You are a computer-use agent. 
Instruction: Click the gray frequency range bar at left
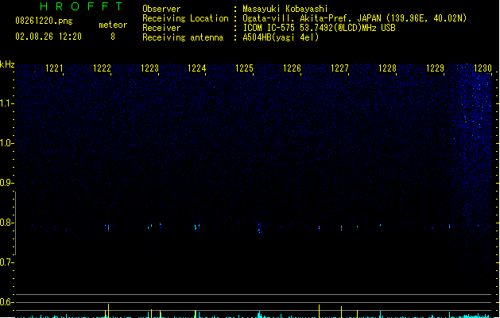click(x=15, y=223)
